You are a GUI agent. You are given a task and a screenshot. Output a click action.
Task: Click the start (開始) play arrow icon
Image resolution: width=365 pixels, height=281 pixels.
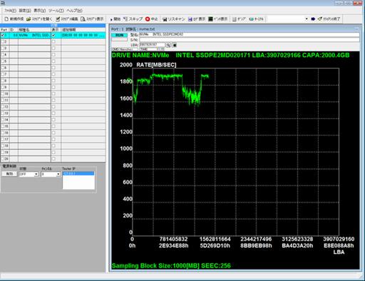click(x=111, y=19)
